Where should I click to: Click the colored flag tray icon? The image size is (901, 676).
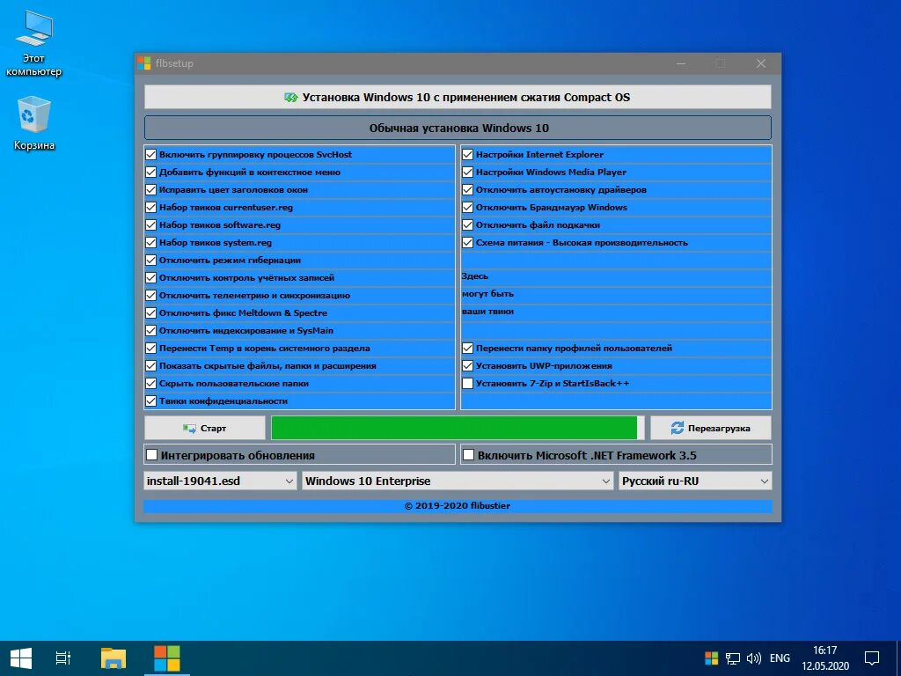tap(711, 658)
